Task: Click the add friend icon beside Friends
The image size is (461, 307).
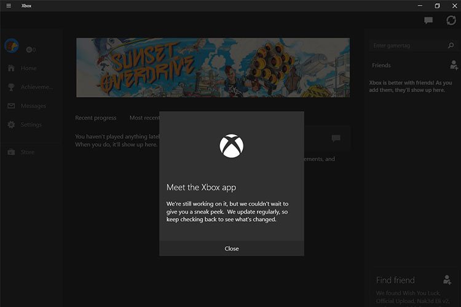Action: pos(454,65)
